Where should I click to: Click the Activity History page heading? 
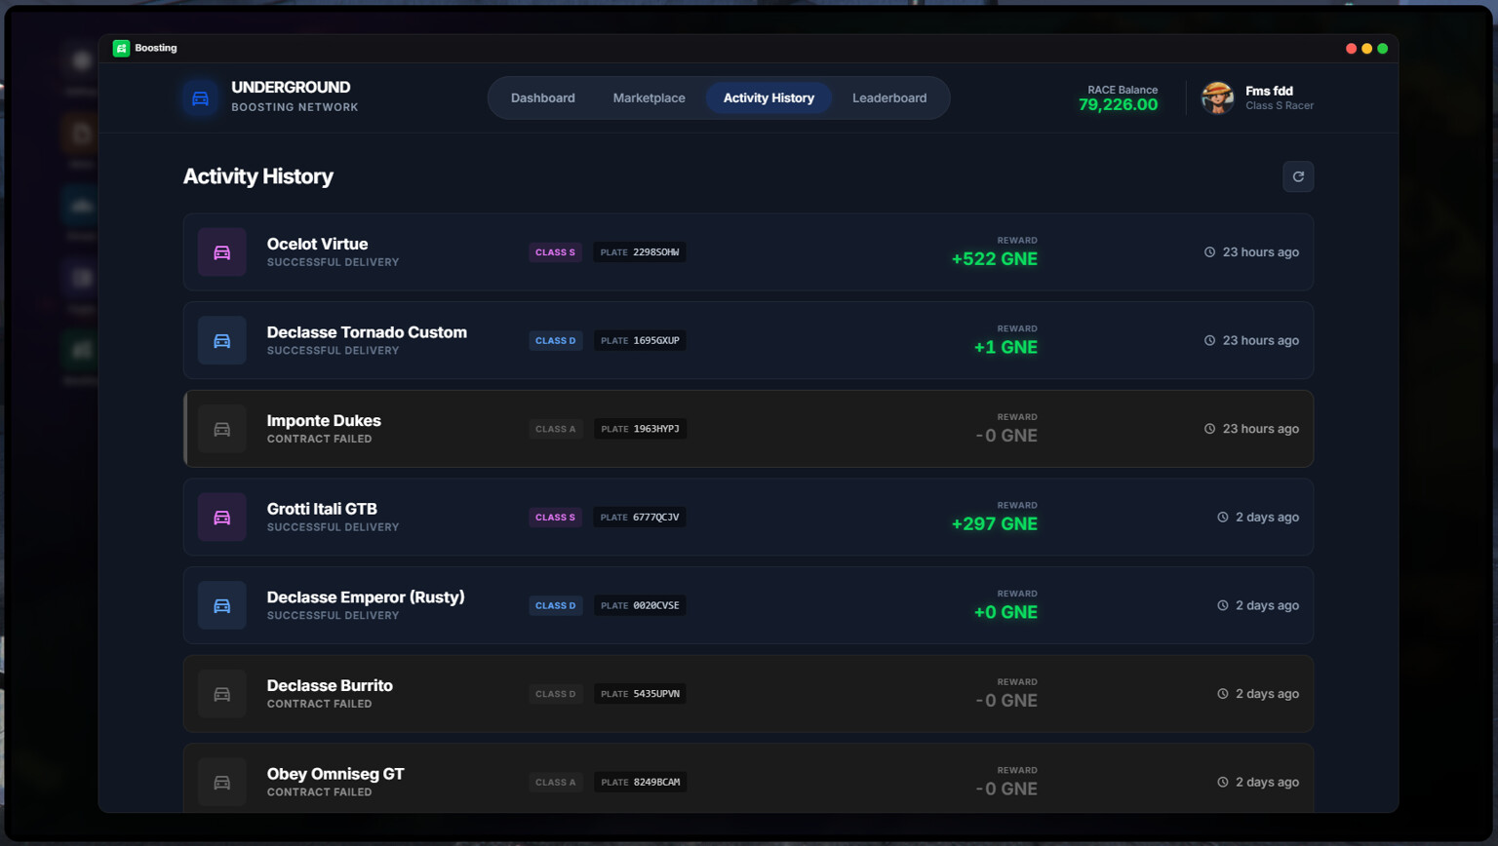pyautogui.click(x=258, y=176)
